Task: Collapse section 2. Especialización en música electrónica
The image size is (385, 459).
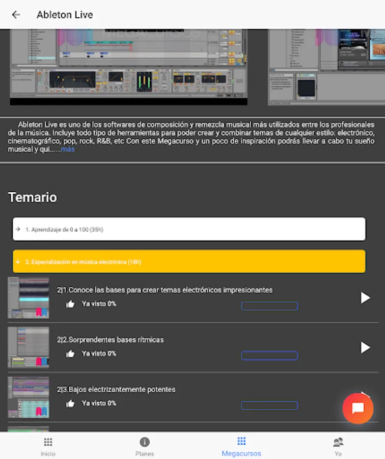Action: tap(189, 262)
